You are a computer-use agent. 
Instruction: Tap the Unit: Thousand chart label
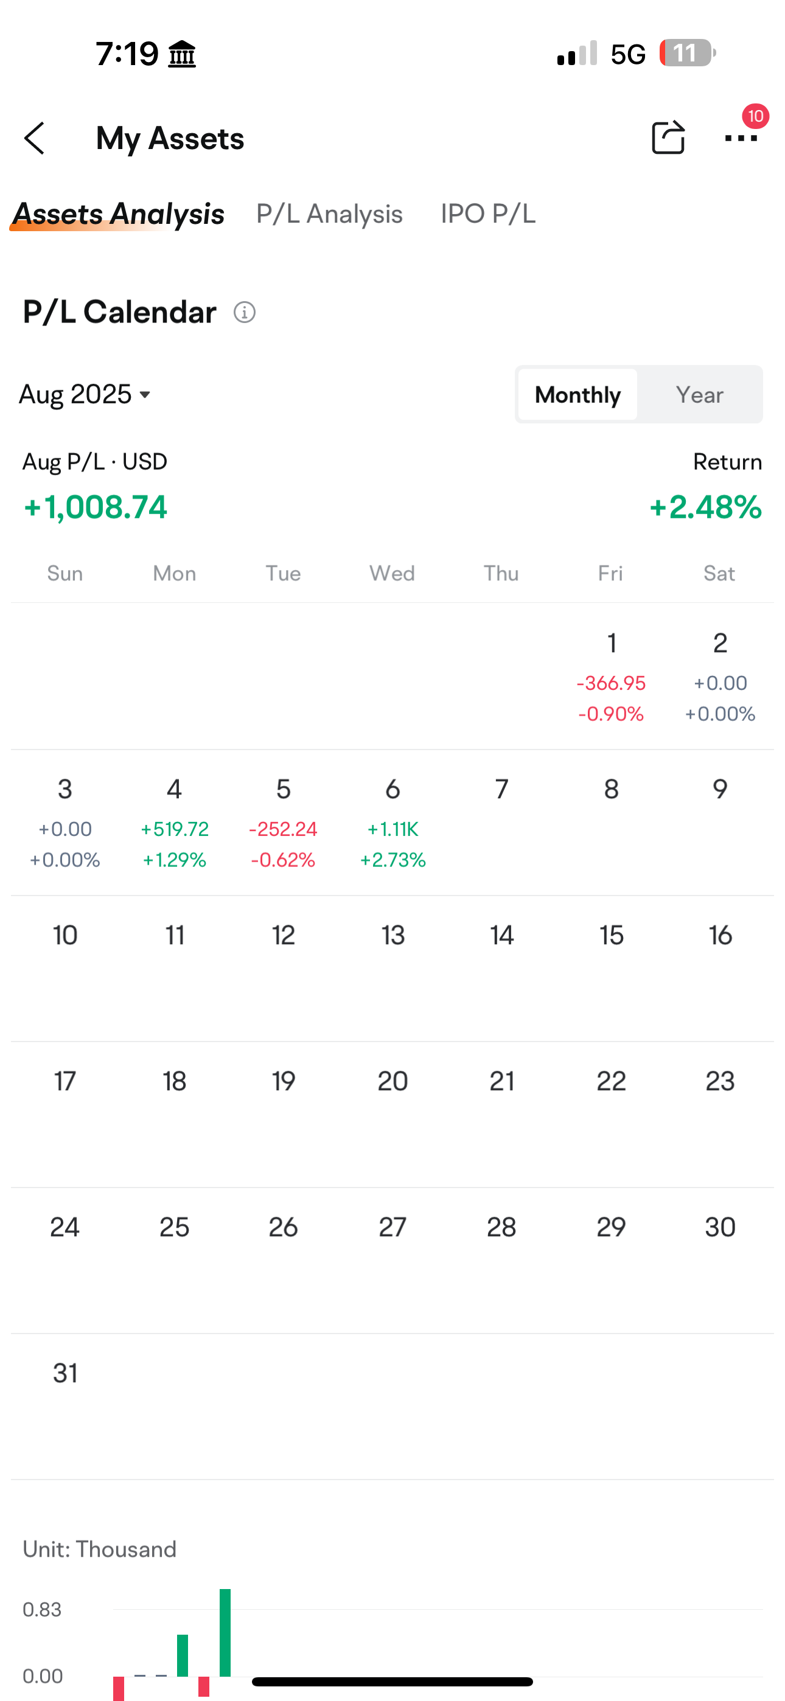pyautogui.click(x=100, y=1549)
